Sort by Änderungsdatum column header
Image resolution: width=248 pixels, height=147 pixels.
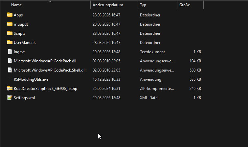[x=108, y=5]
